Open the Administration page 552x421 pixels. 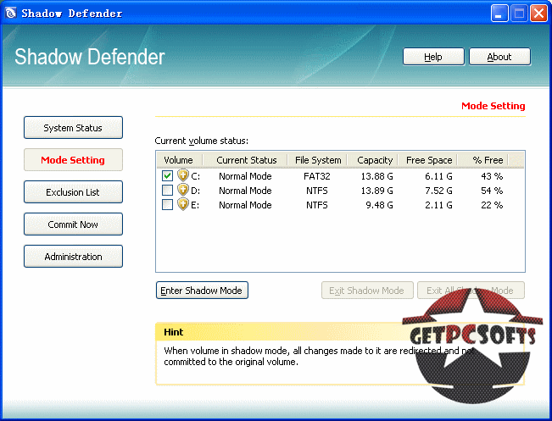coord(73,257)
